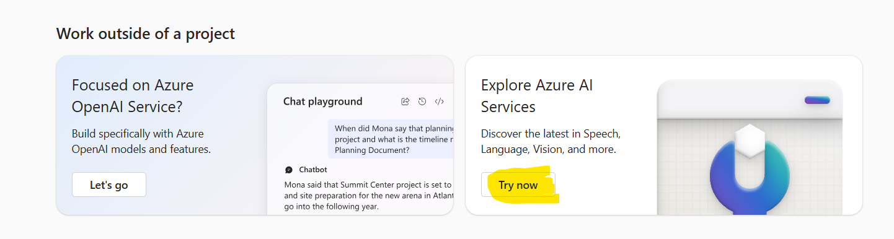894x239 pixels.
Task: Open the history clock icon in Chat playground
Action: [x=422, y=102]
